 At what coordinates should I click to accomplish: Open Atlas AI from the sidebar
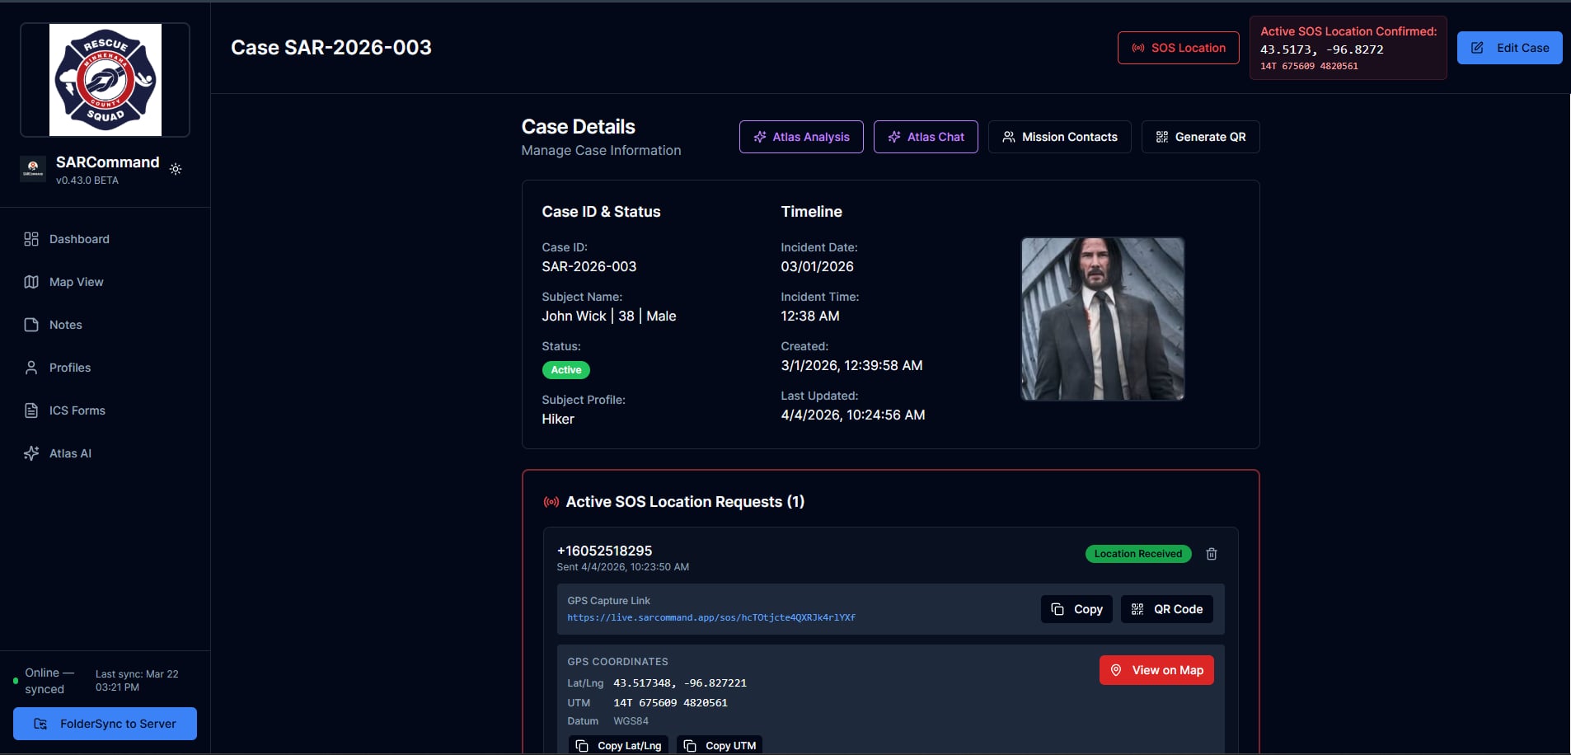[x=69, y=453]
